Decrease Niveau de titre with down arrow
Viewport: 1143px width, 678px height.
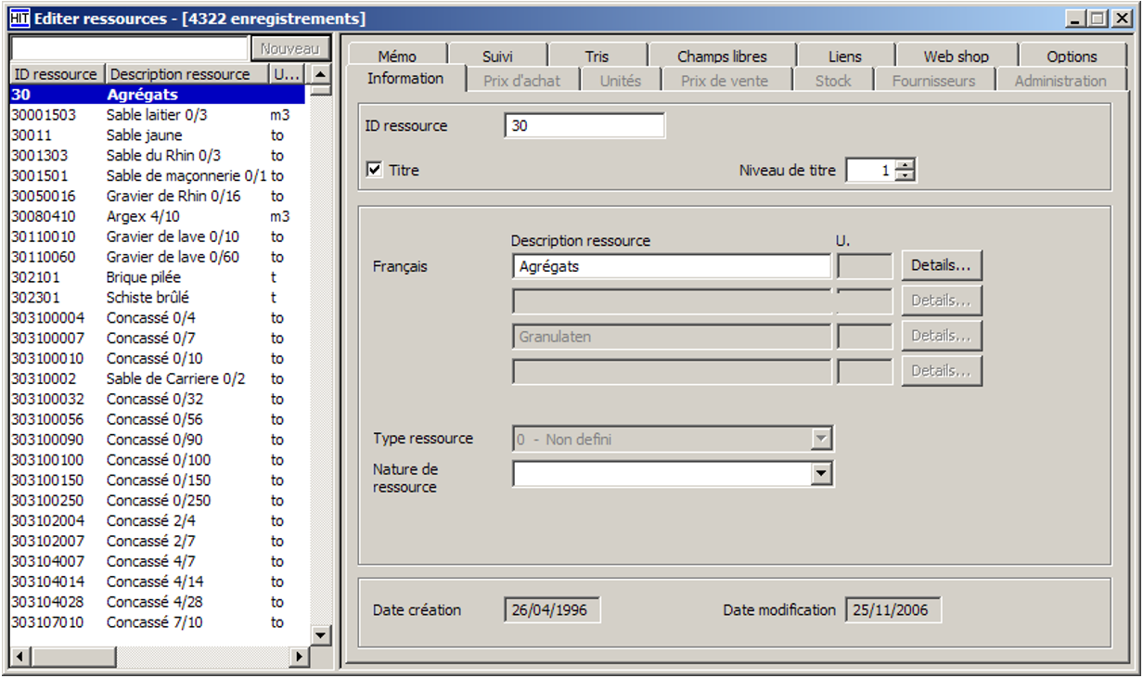pos(906,176)
